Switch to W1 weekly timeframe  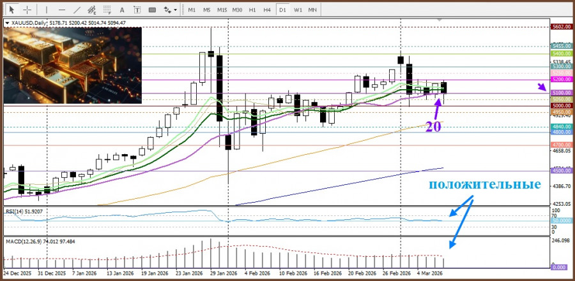297,10
